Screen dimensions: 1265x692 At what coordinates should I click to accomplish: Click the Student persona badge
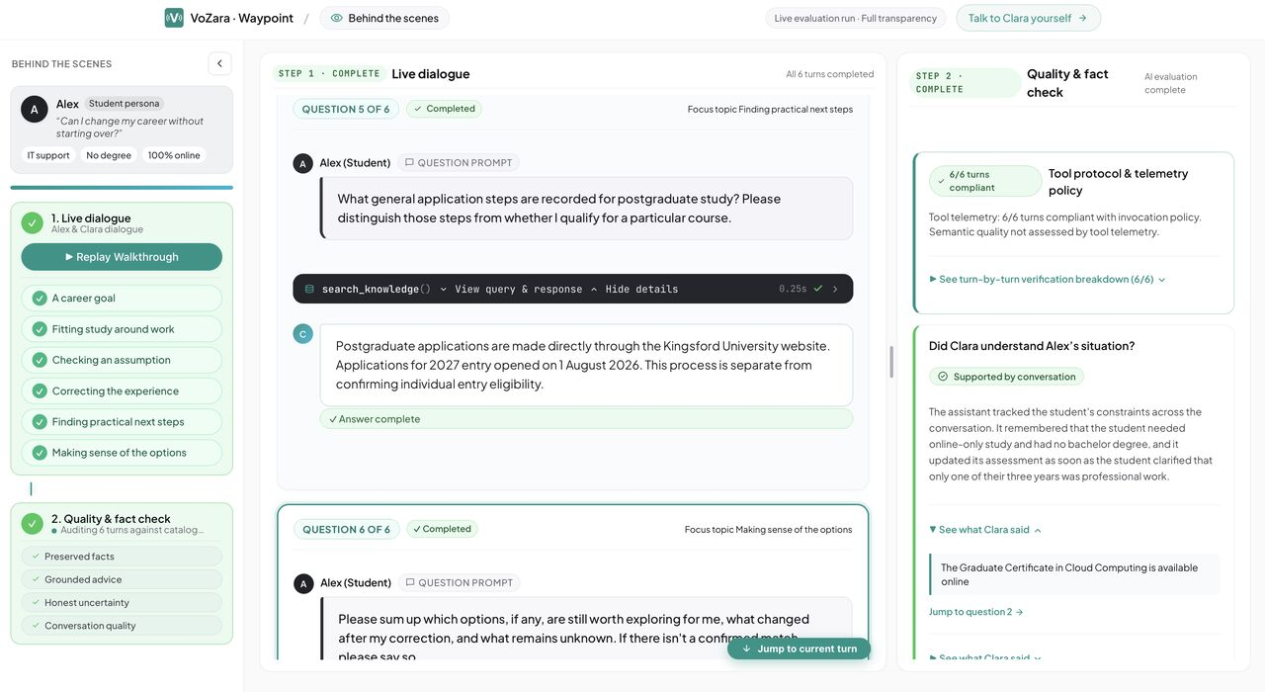(x=124, y=104)
